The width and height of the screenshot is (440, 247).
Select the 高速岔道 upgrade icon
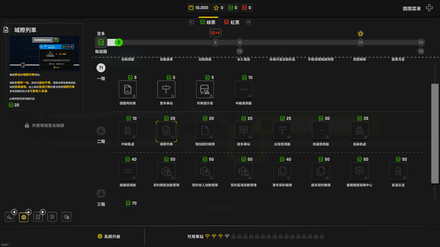click(x=398, y=171)
